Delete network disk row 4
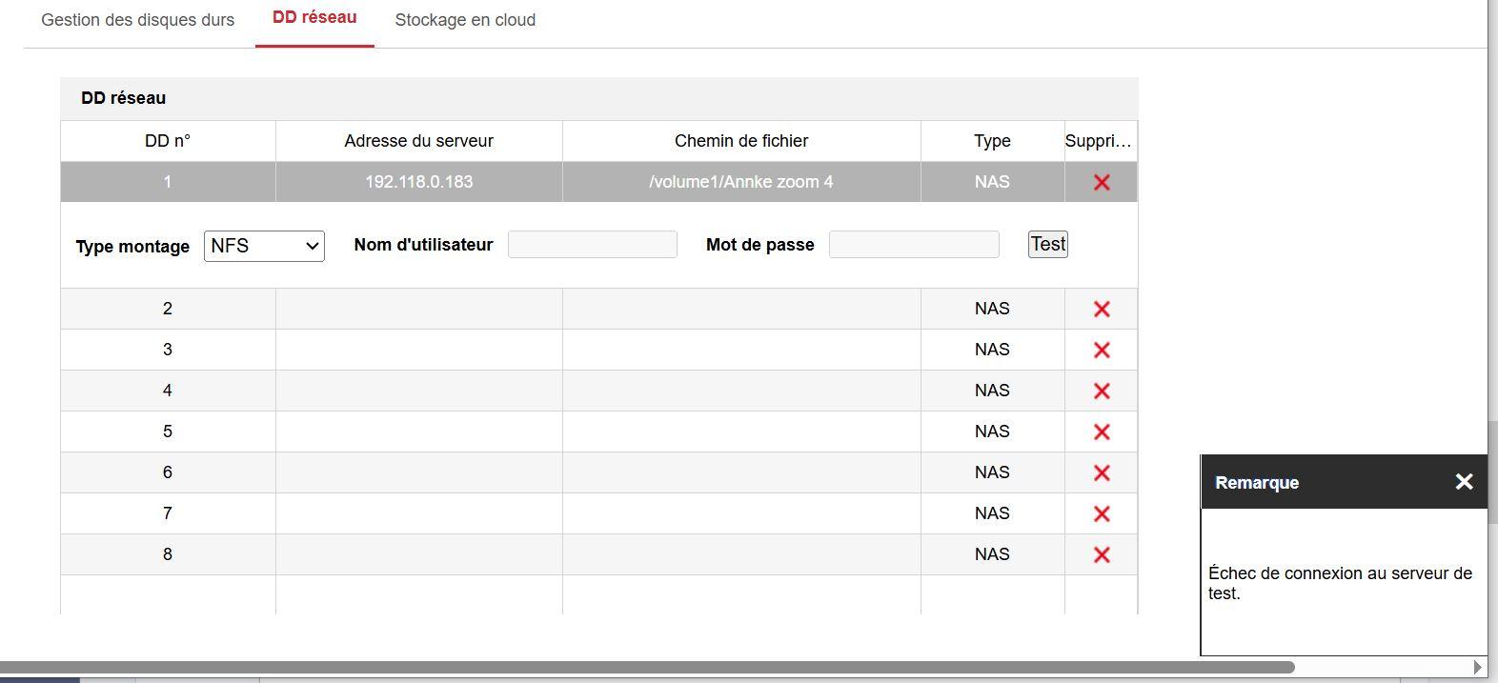 click(x=1102, y=391)
